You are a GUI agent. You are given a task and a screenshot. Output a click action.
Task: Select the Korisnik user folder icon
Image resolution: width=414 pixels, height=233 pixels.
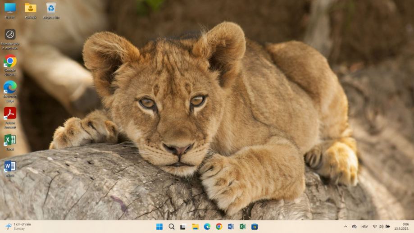click(31, 10)
